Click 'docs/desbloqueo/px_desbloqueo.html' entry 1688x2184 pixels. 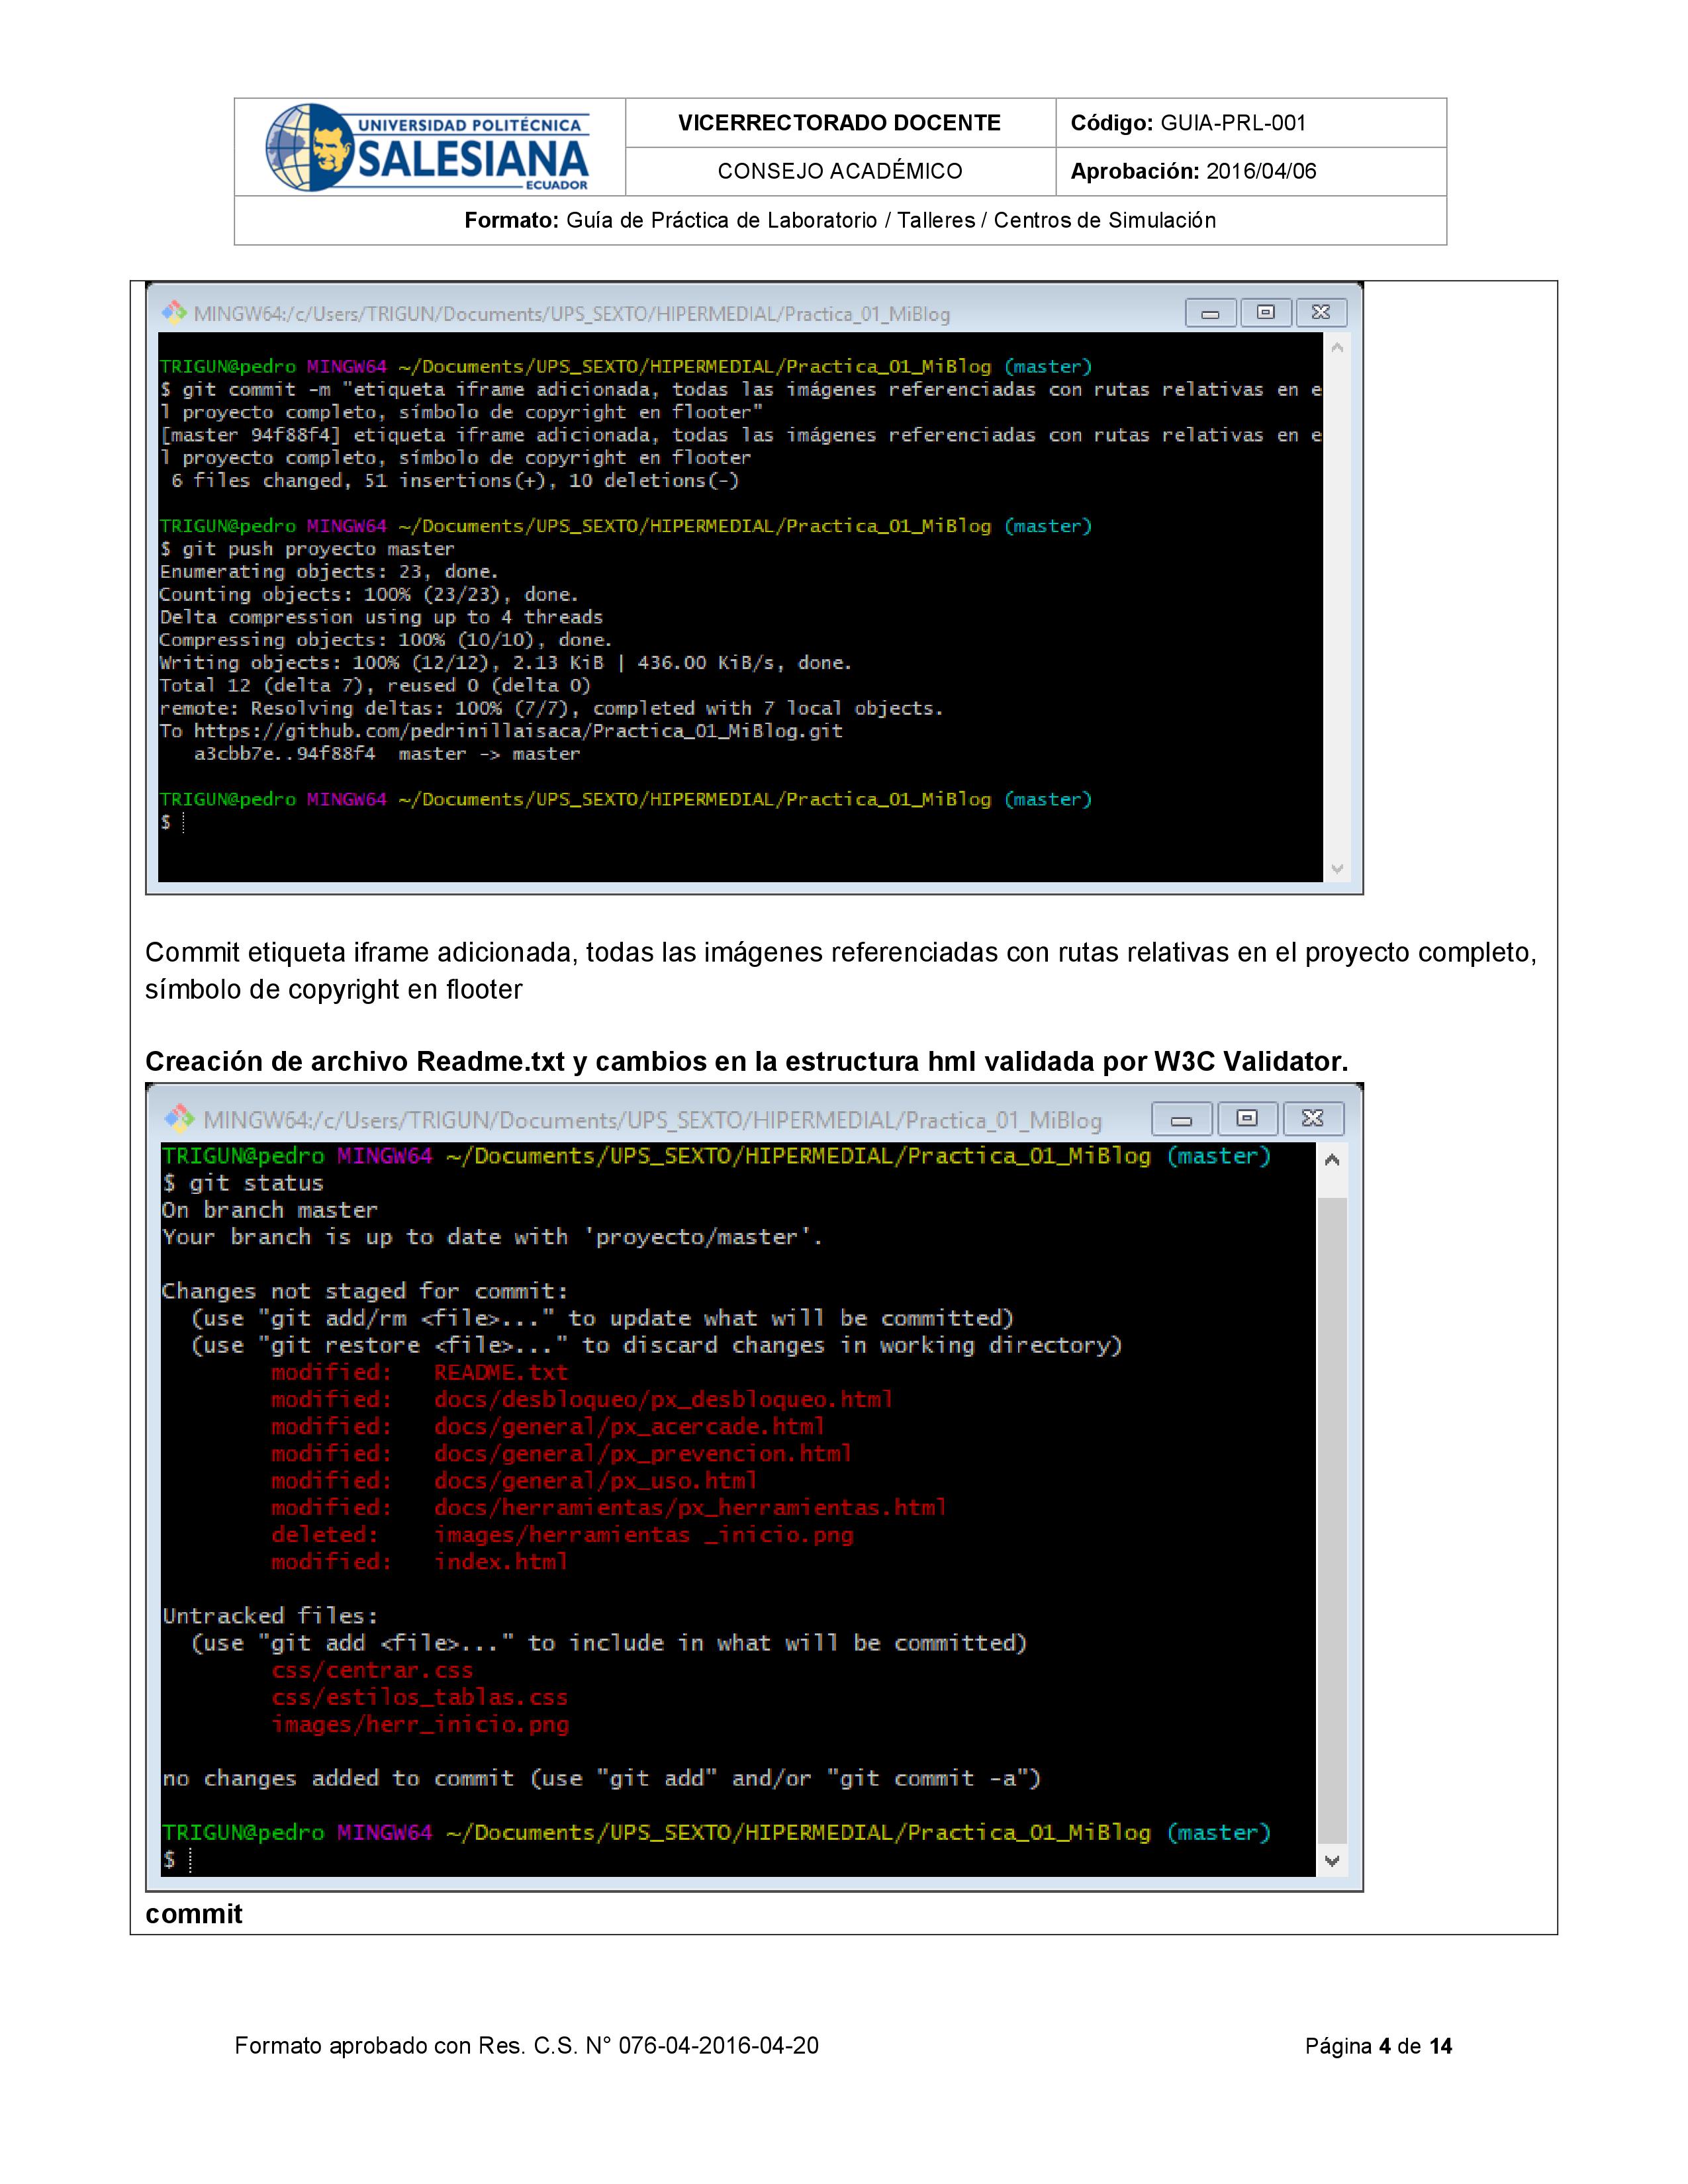coord(664,1399)
